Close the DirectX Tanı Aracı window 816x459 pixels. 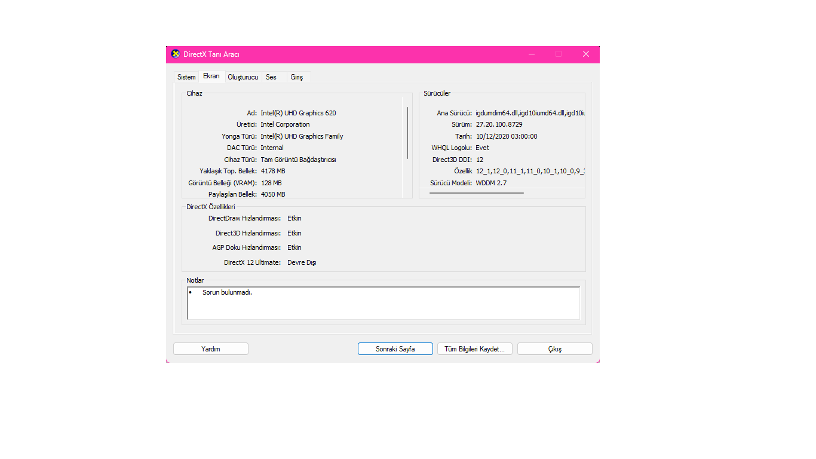586,54
